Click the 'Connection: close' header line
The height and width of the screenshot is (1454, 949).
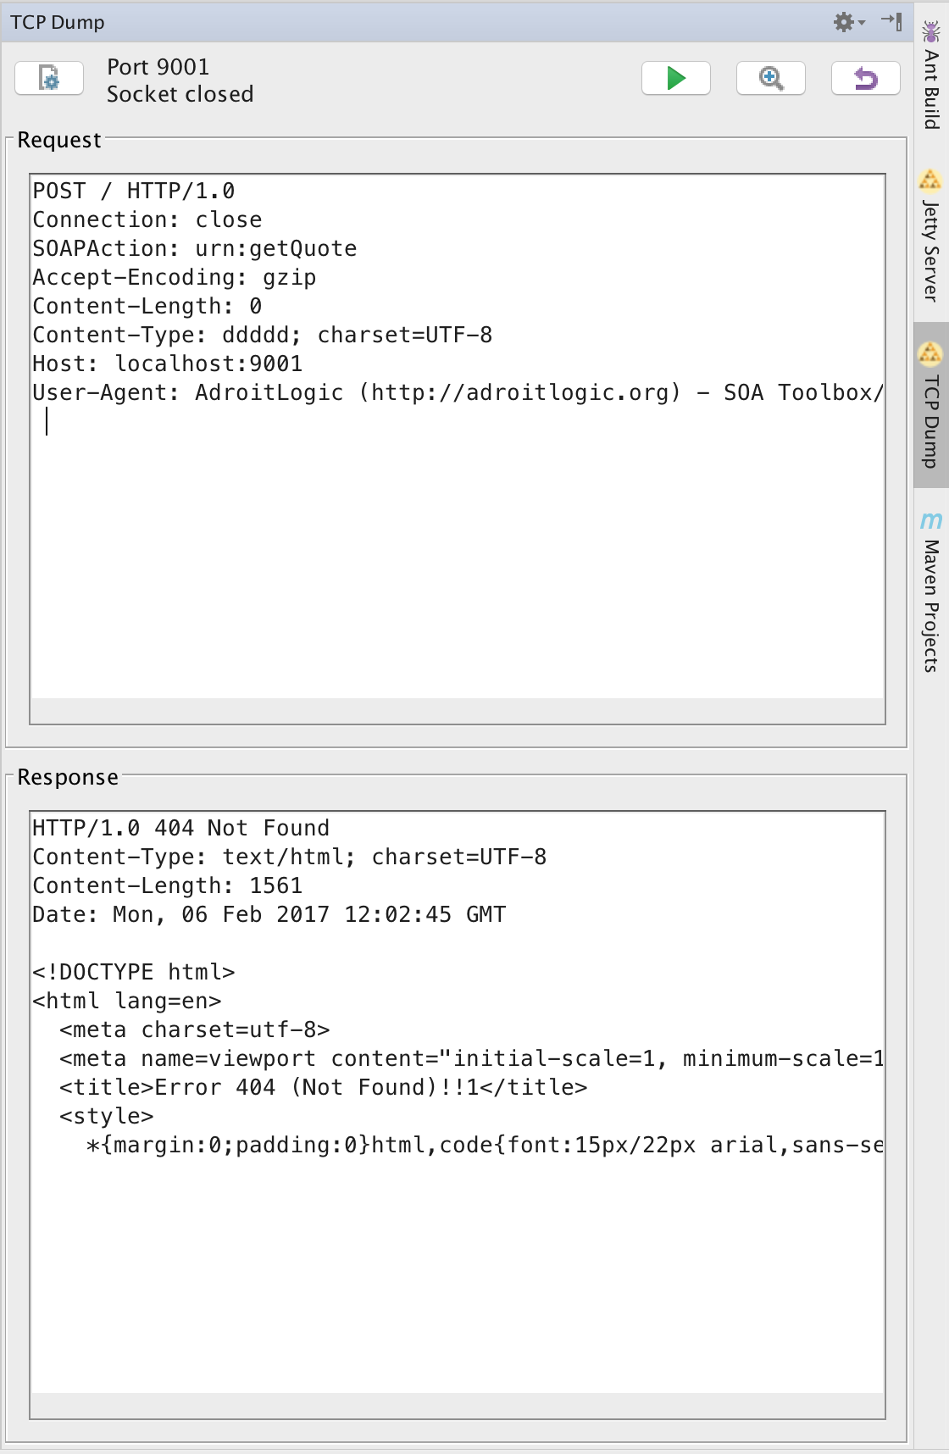point(147,219)
